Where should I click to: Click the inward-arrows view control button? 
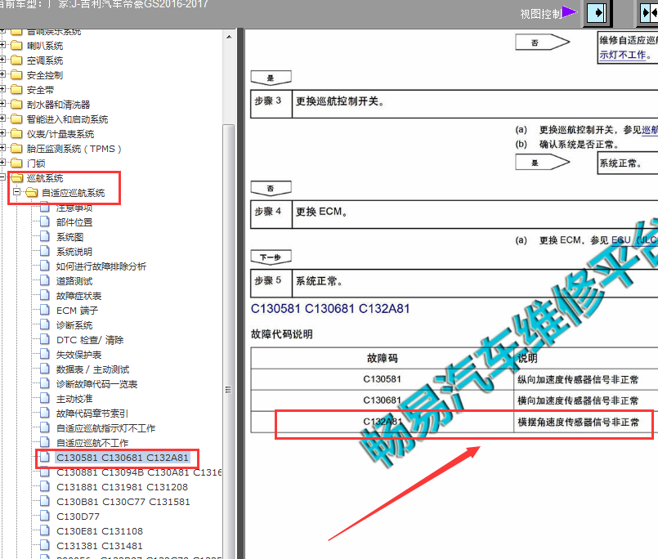tap(649, 13)
